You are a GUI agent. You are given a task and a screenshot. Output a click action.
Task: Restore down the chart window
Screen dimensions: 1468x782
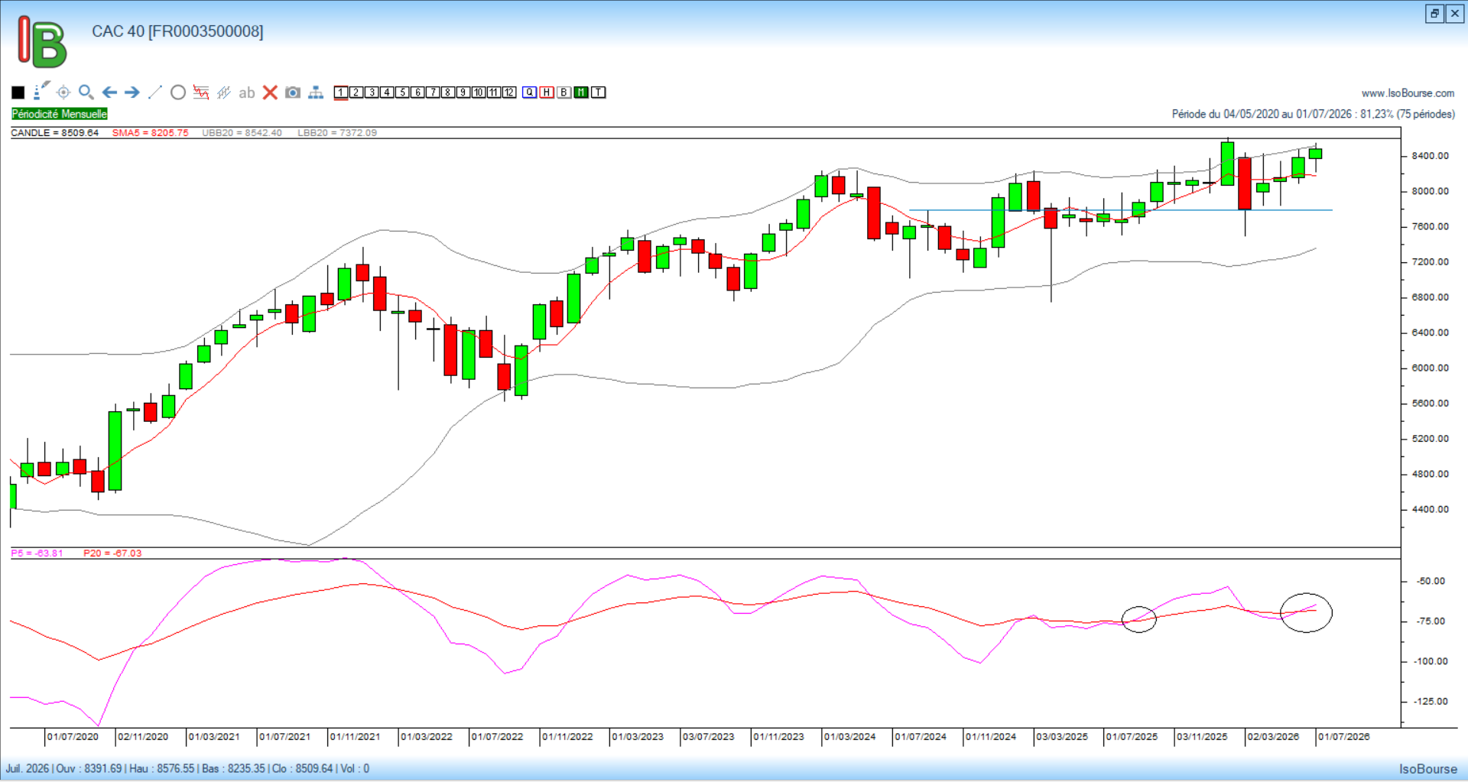[1435, 13]
